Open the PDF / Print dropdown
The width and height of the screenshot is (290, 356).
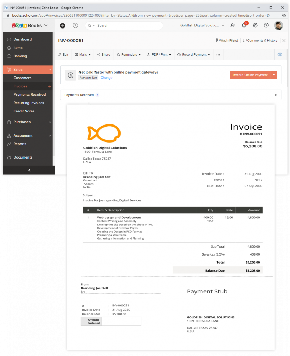(x=159, y=55)
